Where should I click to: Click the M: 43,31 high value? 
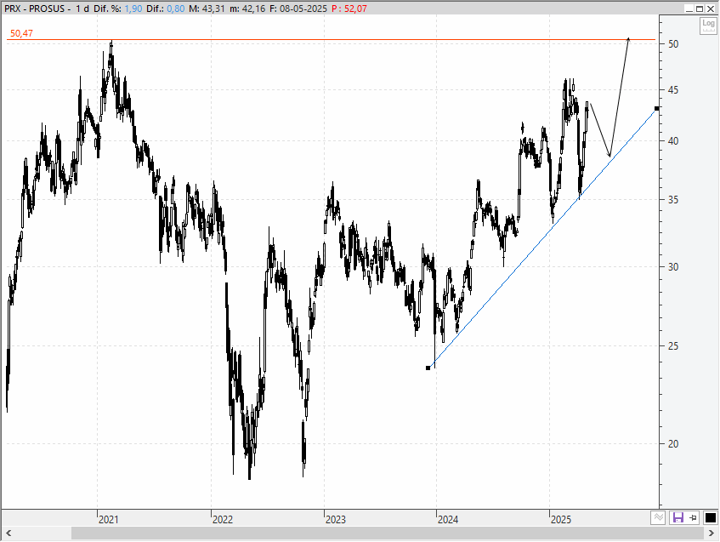(x=207, y=9)
